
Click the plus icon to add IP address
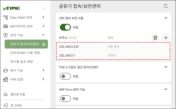tap(166, 38)
